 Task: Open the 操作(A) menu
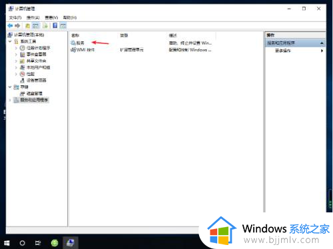(x=33, y=17)
